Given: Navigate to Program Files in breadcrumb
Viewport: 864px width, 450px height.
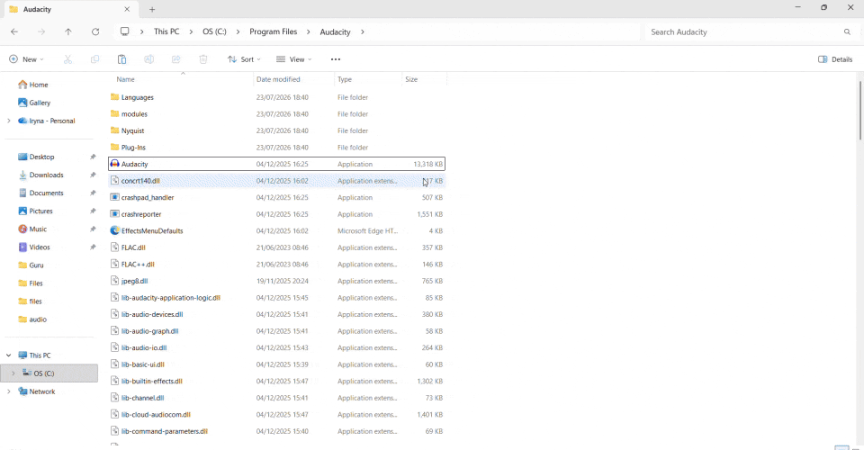Looking at the screenshot, I should (274, 31).
